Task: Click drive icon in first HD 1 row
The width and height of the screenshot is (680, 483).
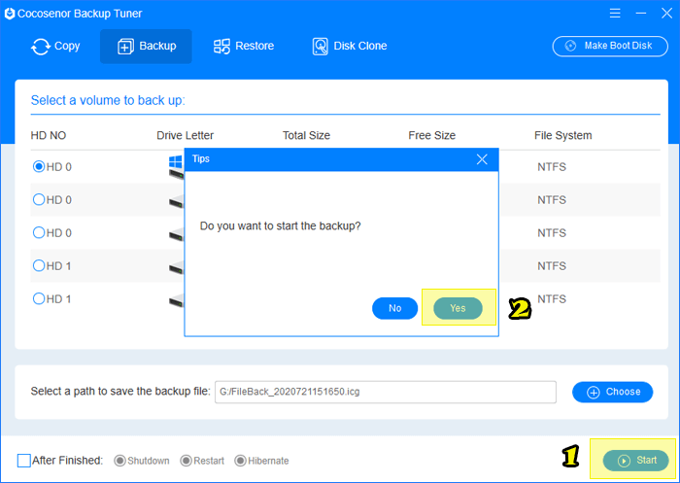Action: pyautogui.click(x=176, y=267)
